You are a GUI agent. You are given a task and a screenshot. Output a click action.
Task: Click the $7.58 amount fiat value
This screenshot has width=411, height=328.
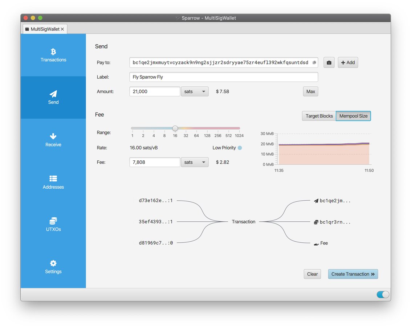(x=222, y=91)
